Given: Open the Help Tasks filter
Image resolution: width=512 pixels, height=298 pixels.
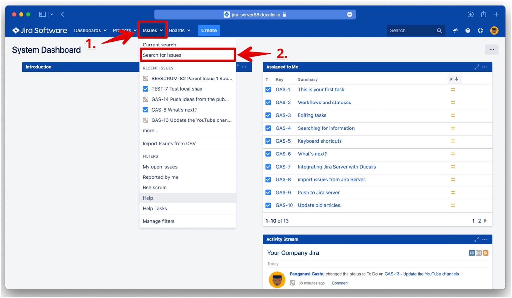Looking at the screenshot, I should tap(188, 208).
